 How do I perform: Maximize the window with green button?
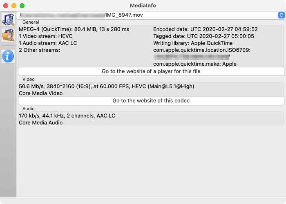coord(22,6)
